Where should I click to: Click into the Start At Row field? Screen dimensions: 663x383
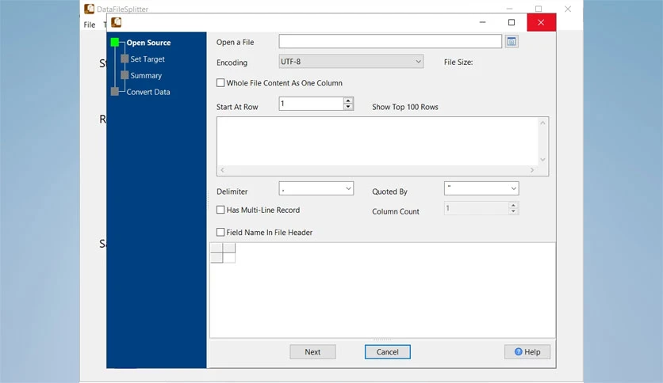[311, 104]
